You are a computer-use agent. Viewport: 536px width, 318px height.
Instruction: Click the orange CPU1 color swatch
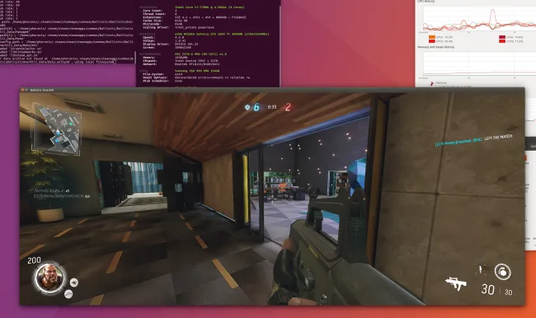point(432,37)
